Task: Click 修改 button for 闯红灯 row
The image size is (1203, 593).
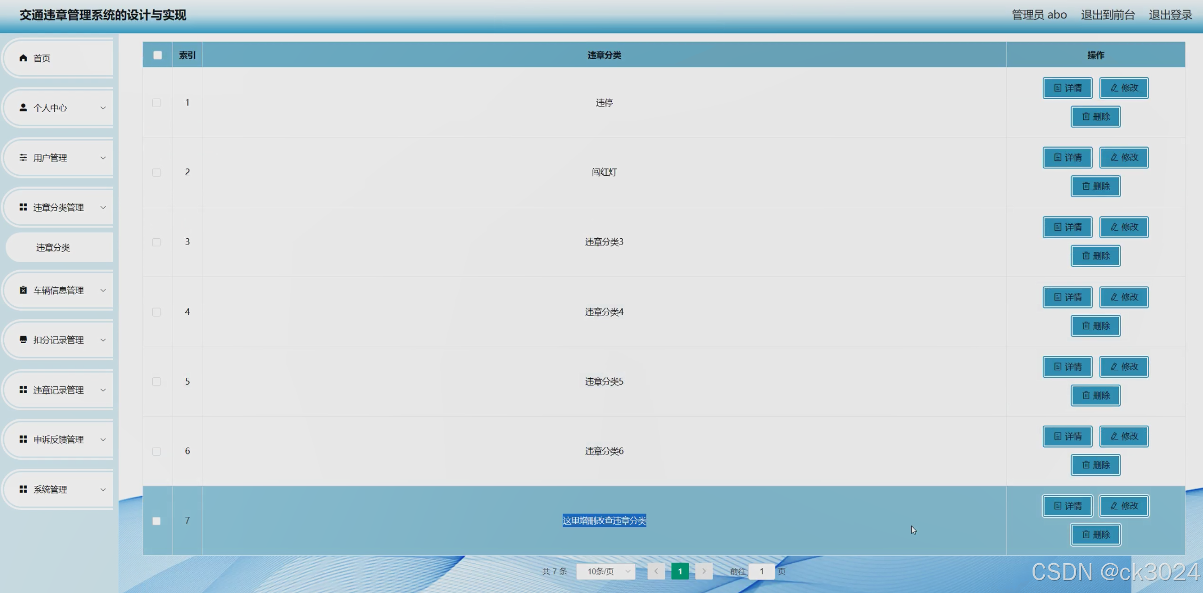Action: pyautogui.click(x=1124, y=158)
